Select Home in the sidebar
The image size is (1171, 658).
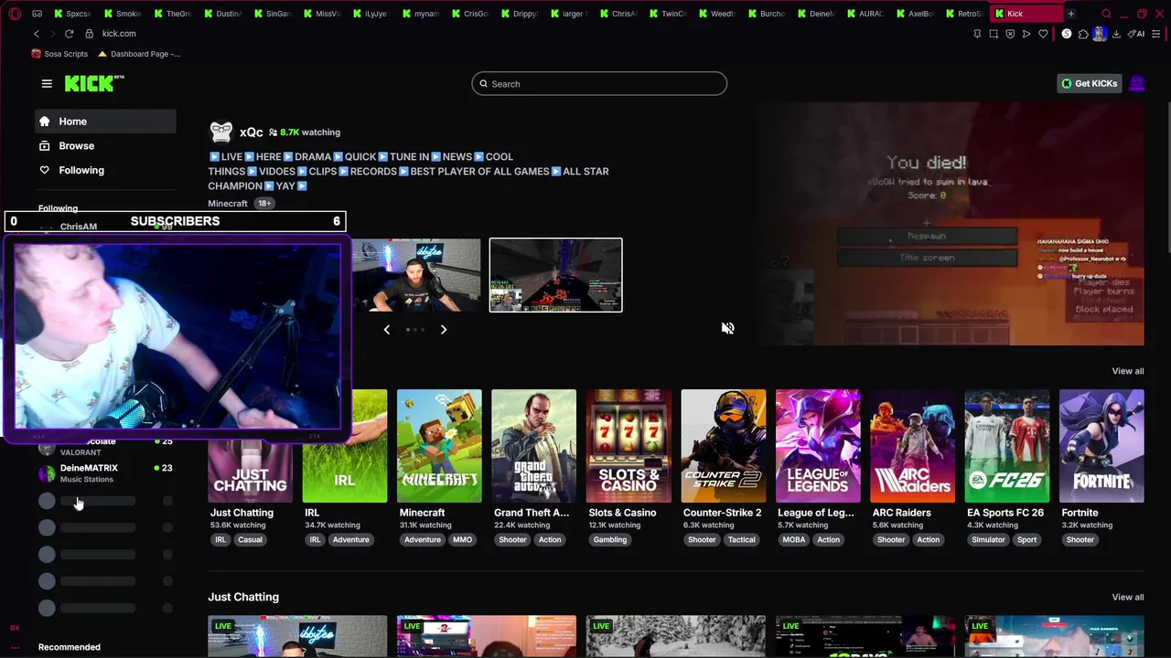(x=105, y=122)
